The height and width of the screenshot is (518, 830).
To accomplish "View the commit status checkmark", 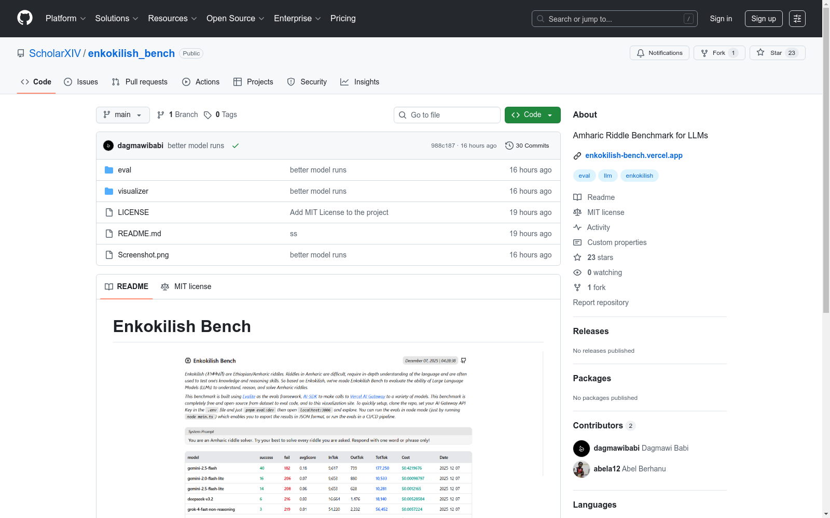I will click(236, 146).
